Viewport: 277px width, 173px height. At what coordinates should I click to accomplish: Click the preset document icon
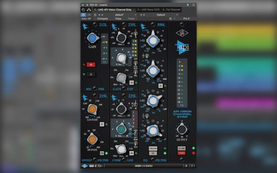(x=95, y=15)
